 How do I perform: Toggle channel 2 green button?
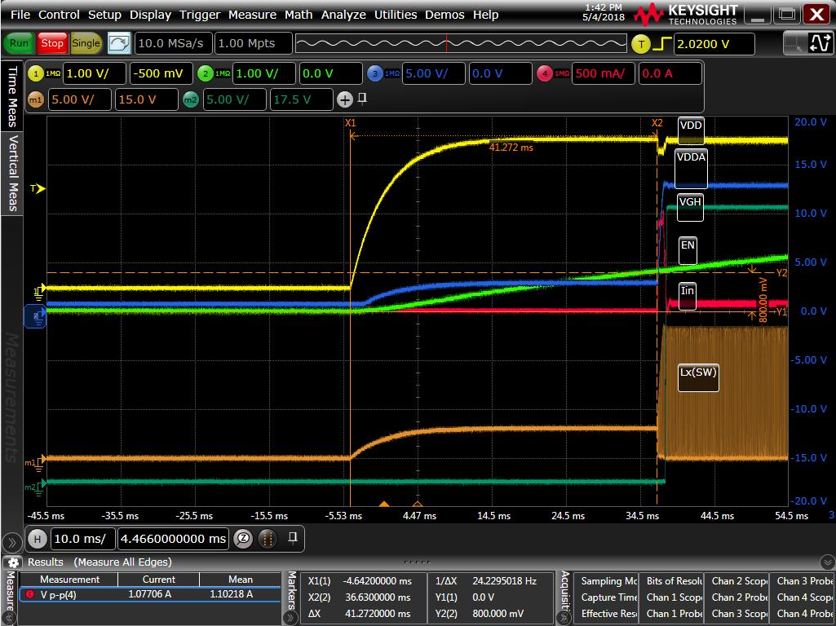pyautogui.click(x=206, y=73)
